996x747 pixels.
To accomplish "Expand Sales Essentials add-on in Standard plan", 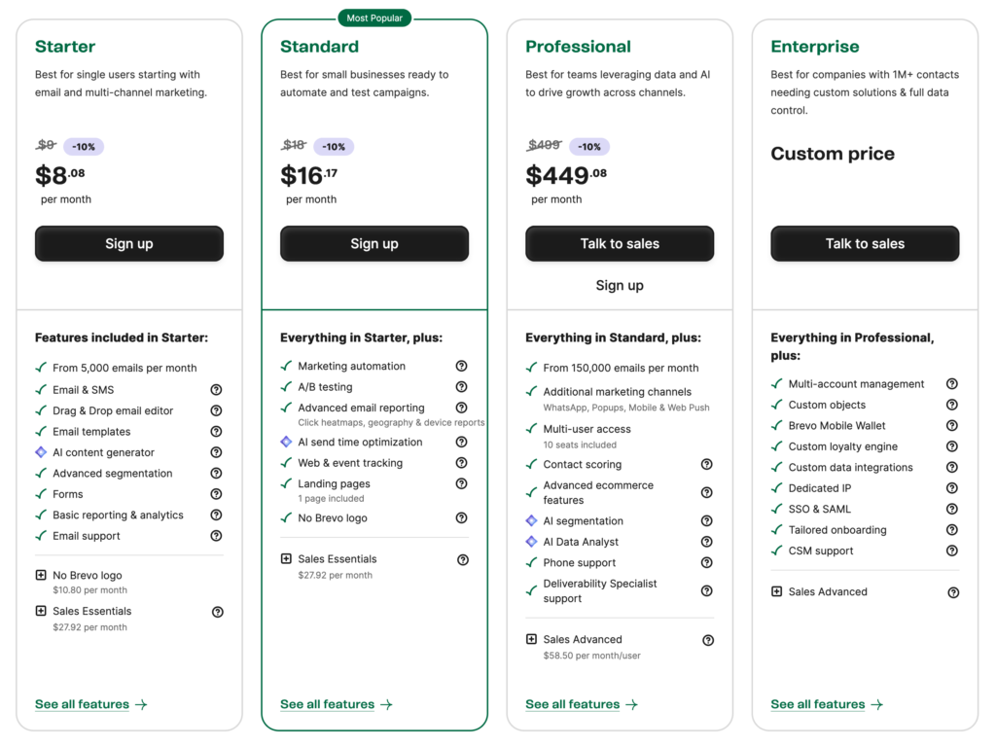I will tap(286, 559).
